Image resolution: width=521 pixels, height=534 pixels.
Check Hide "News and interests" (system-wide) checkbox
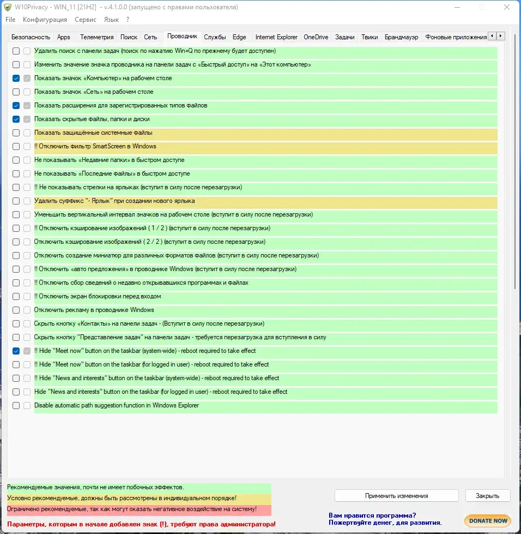pyautogui.click(x=16, y=378)
